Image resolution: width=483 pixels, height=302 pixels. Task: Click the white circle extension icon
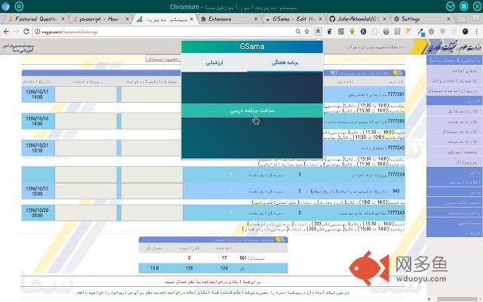(x=374, y=31)
